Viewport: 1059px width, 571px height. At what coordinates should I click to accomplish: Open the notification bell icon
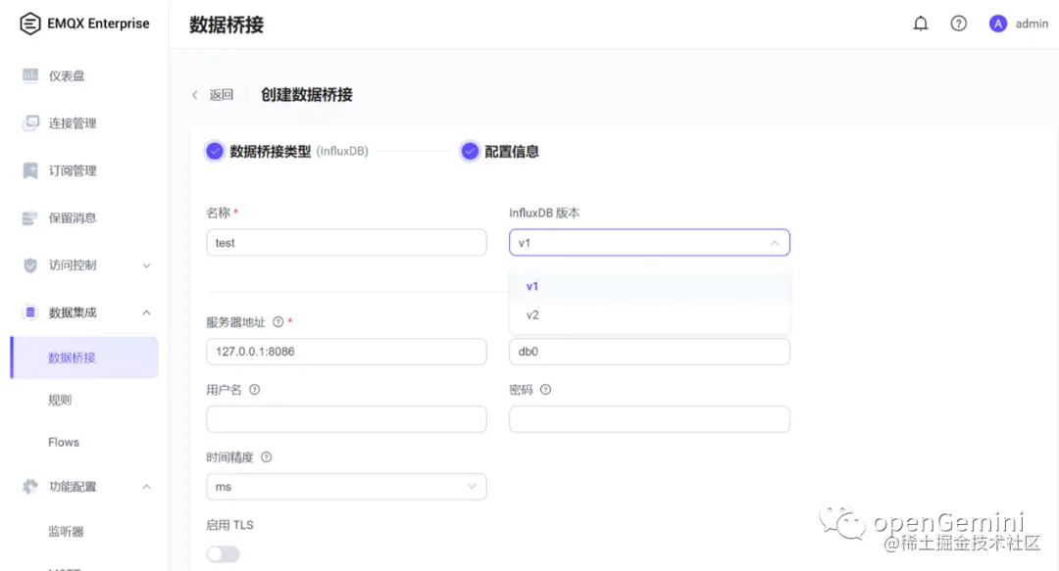920,24
